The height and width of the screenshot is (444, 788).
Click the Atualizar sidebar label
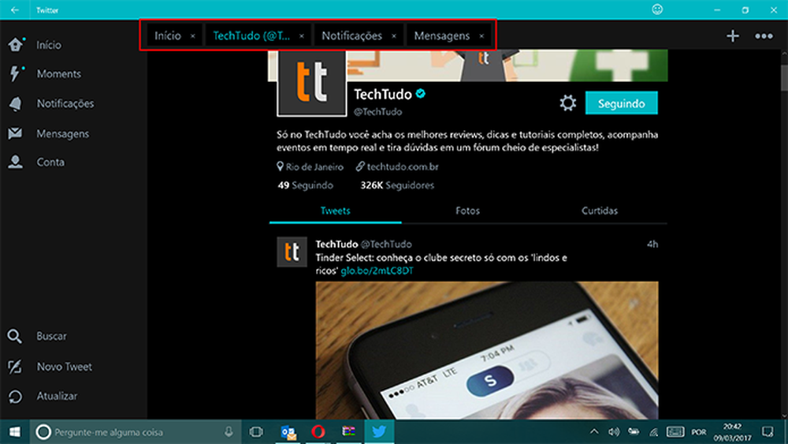click(x=57, y=396)
